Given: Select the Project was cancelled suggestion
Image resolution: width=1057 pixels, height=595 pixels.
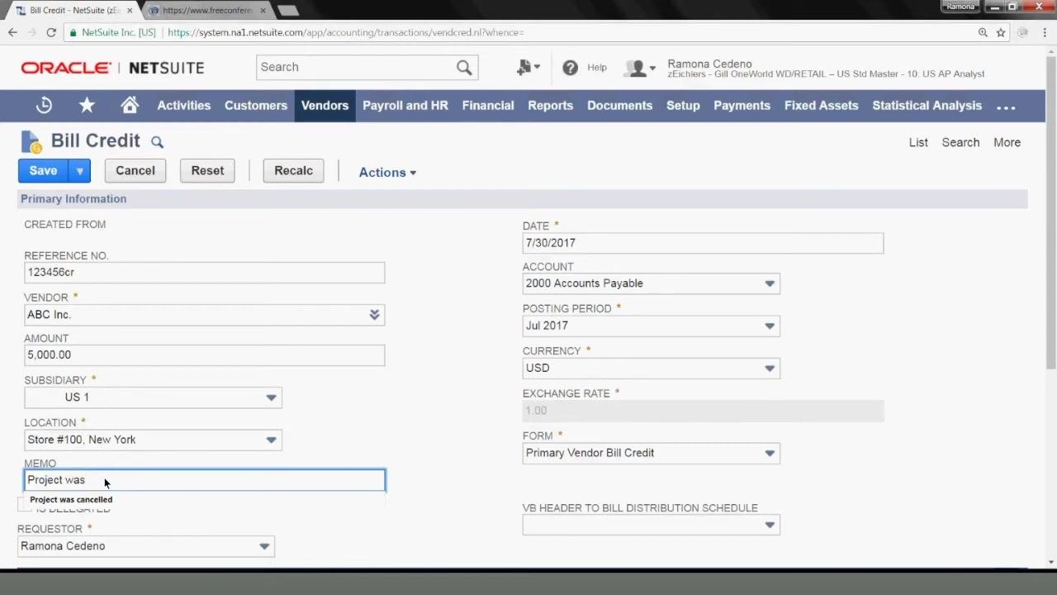Looking at the screenshot, I should [x=71, y=499].
